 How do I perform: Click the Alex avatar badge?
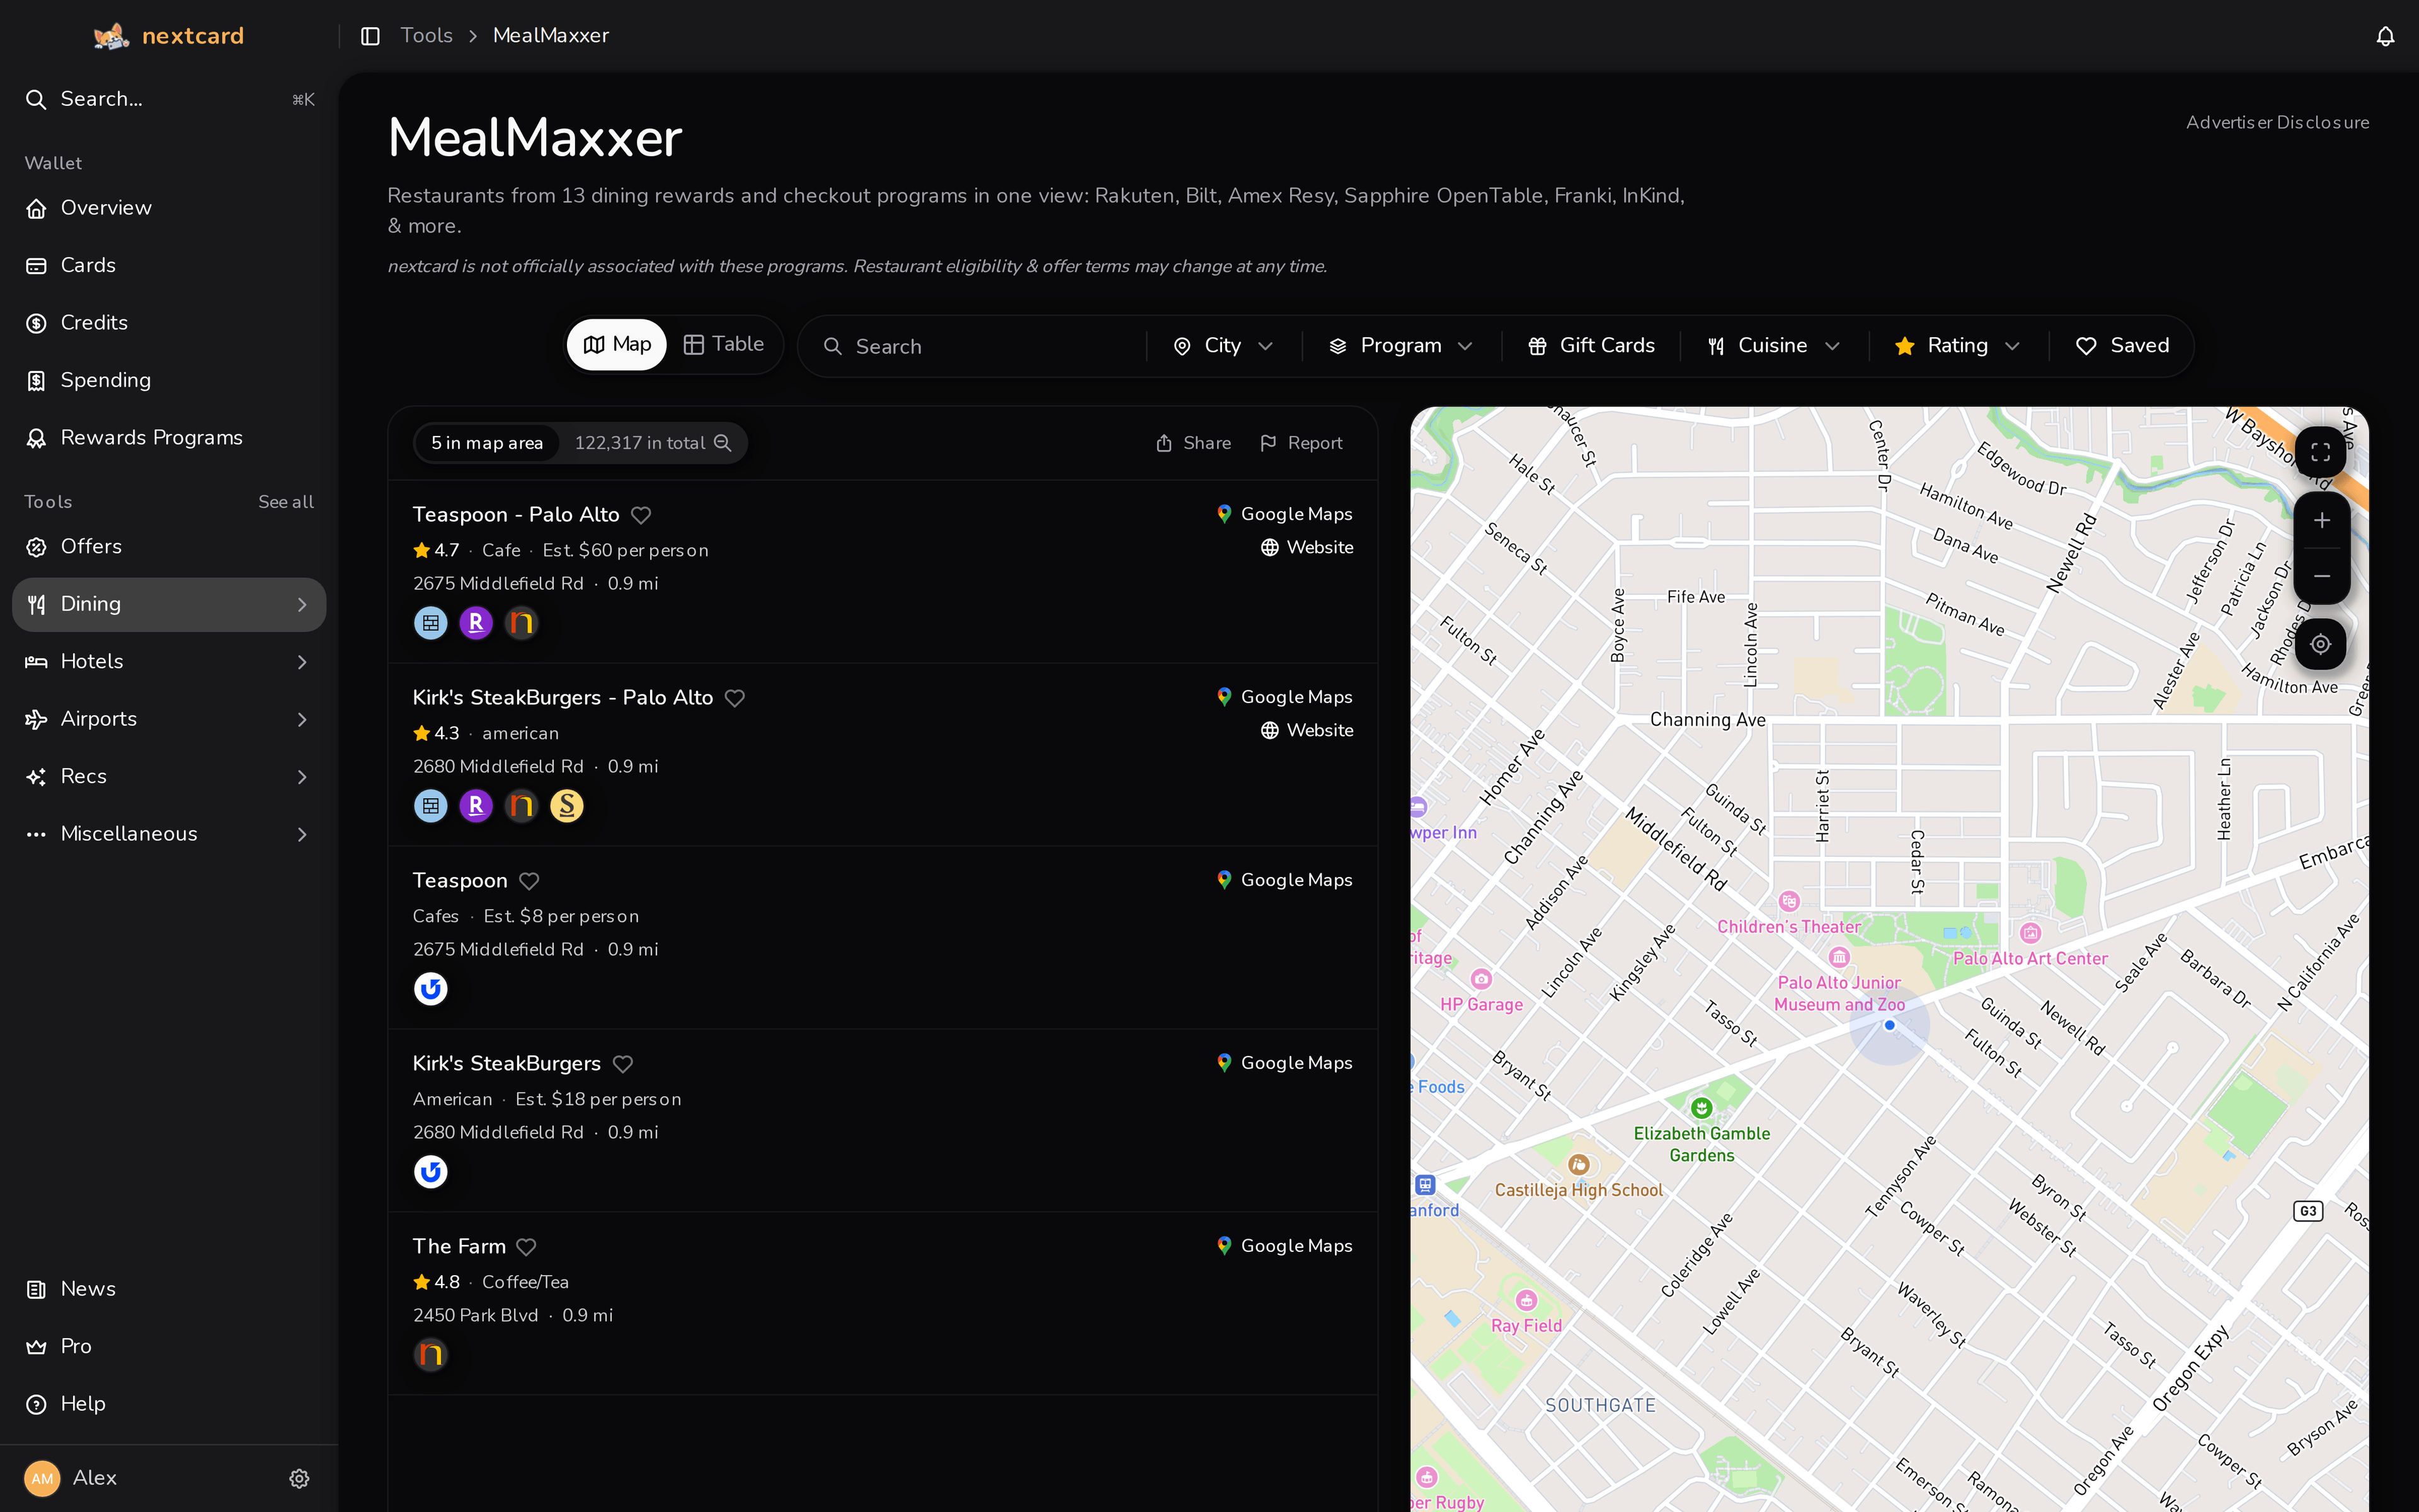pyautogui.click(x=42, y=1478)
